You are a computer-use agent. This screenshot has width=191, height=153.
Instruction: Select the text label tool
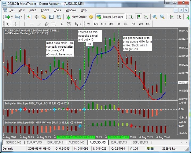click(x=69, y=24)
